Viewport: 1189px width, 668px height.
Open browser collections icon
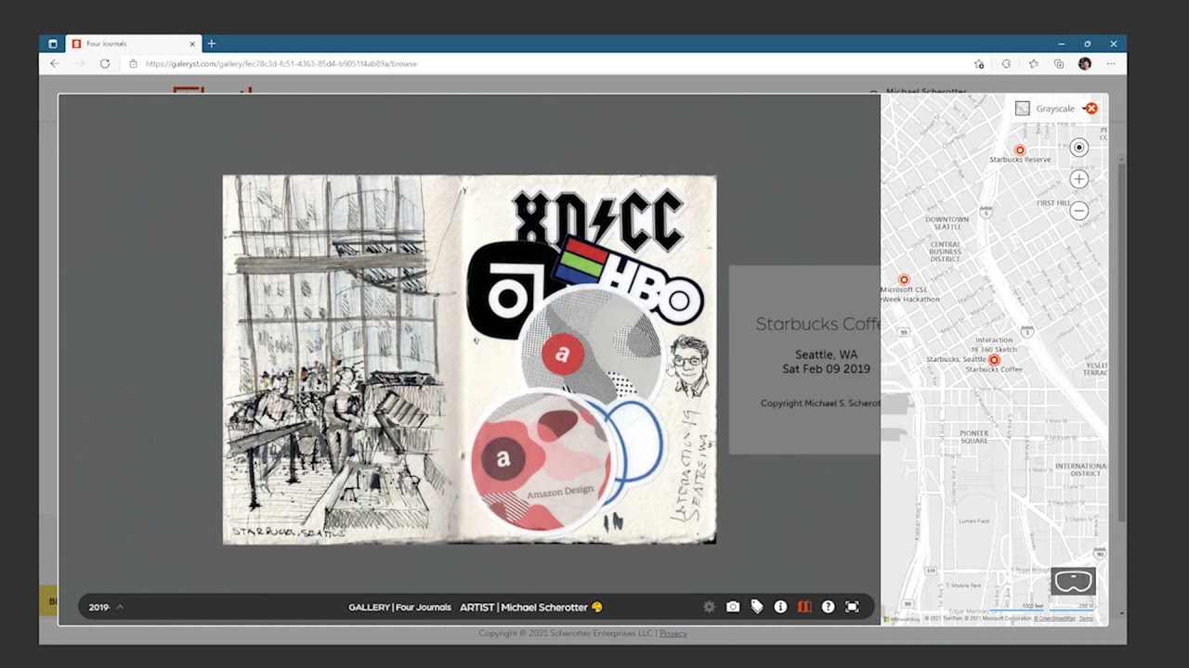click(1059, 64)
